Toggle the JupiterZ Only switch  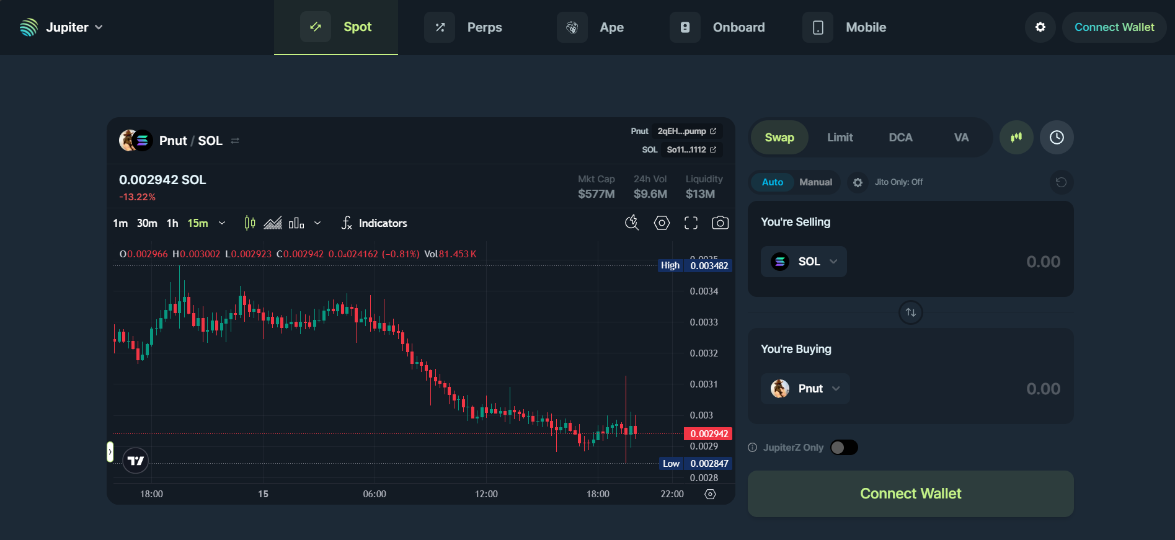844,448
